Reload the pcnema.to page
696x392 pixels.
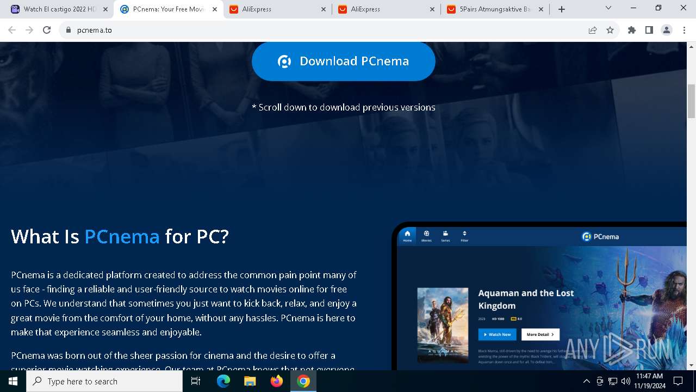[47, 30]
